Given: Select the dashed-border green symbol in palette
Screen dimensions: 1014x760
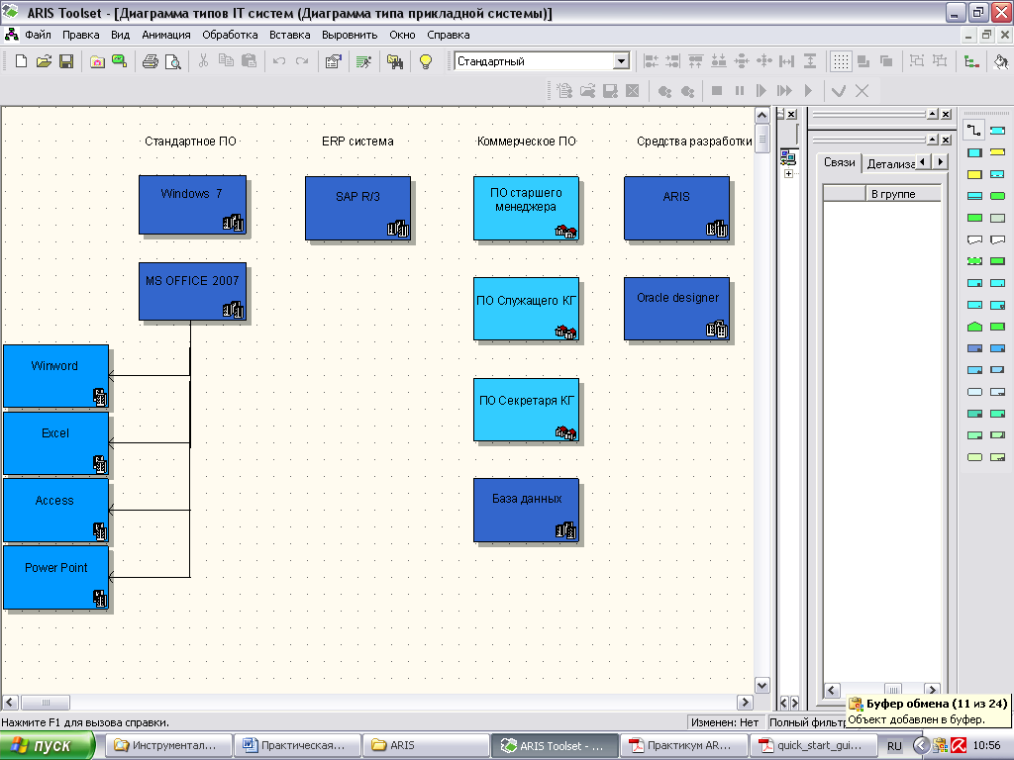Looking at the screenshot, I should click(x=974, y=261).
